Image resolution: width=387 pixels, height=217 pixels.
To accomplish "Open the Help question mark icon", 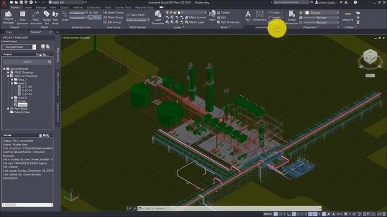I will pos(355,2).
